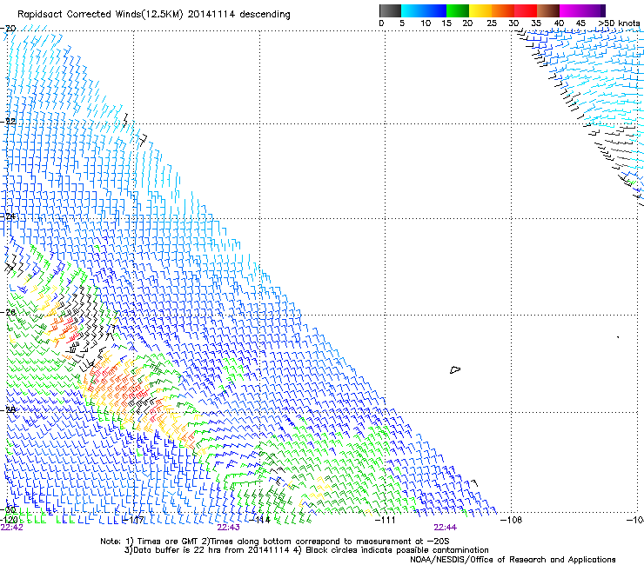Image resolution: width=644 pixels, height=565 pixels.
Task: Click the 'Times are GMT' note line
Action: (275, 542)
